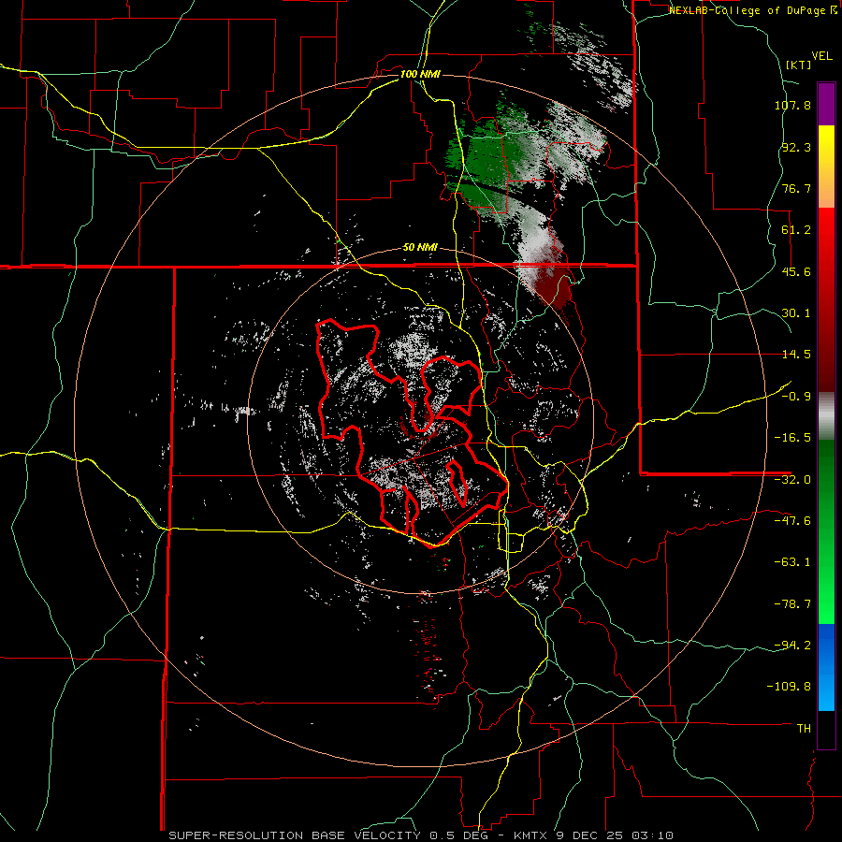Click the 50 NMI range ring label
842x842 pixels.
420,248
